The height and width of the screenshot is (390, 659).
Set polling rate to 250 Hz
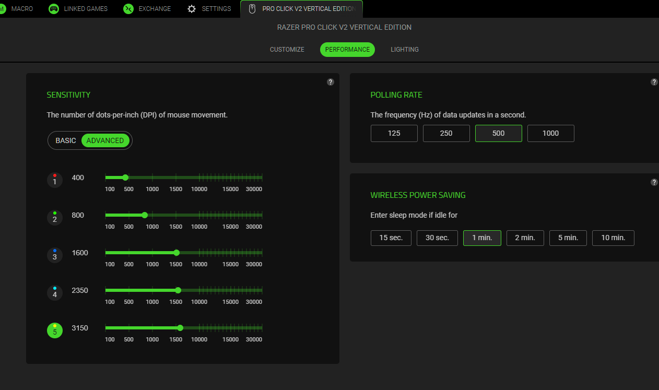pyautogui.click(x=446, y=133)
